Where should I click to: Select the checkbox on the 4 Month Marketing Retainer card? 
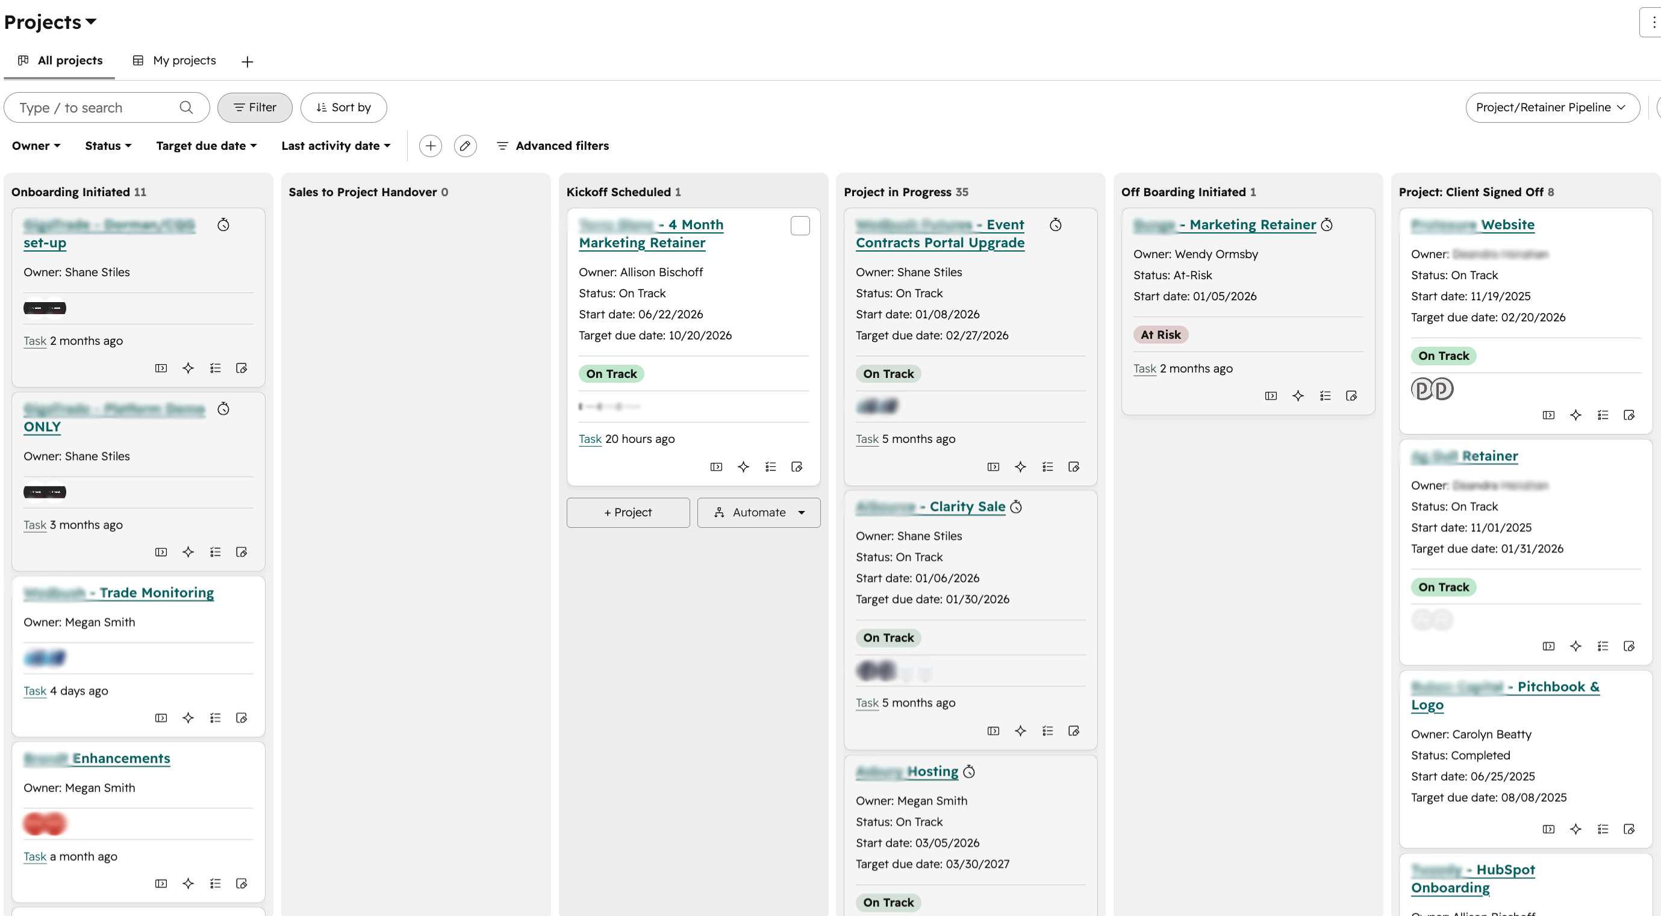coord(800,226)
